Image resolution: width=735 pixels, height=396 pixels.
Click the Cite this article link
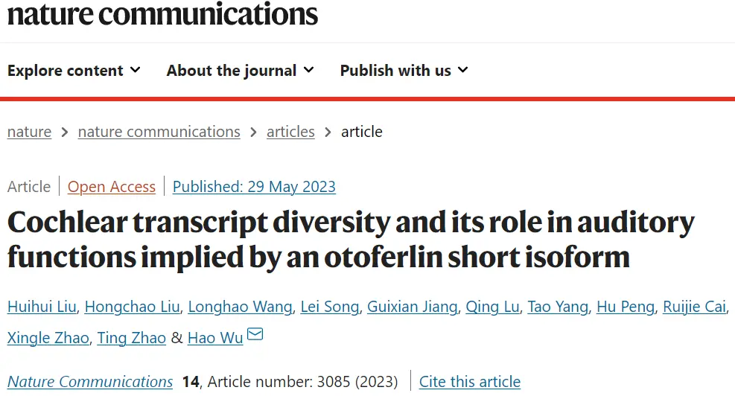point(469,382)
